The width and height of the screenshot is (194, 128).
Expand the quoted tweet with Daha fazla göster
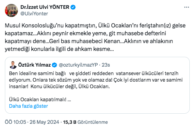[x=28, y=106]
